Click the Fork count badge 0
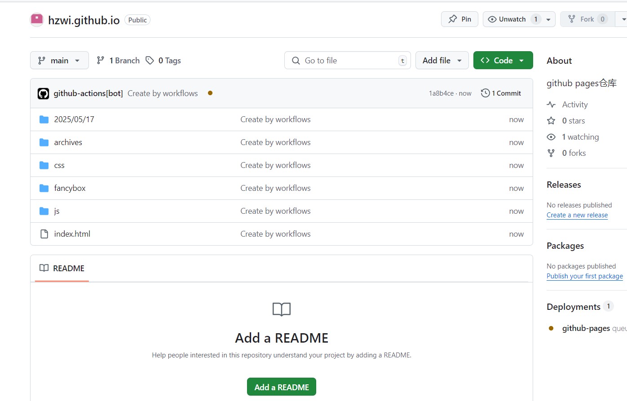This screenshot has height=401, width=627. [x=602, y=19]
